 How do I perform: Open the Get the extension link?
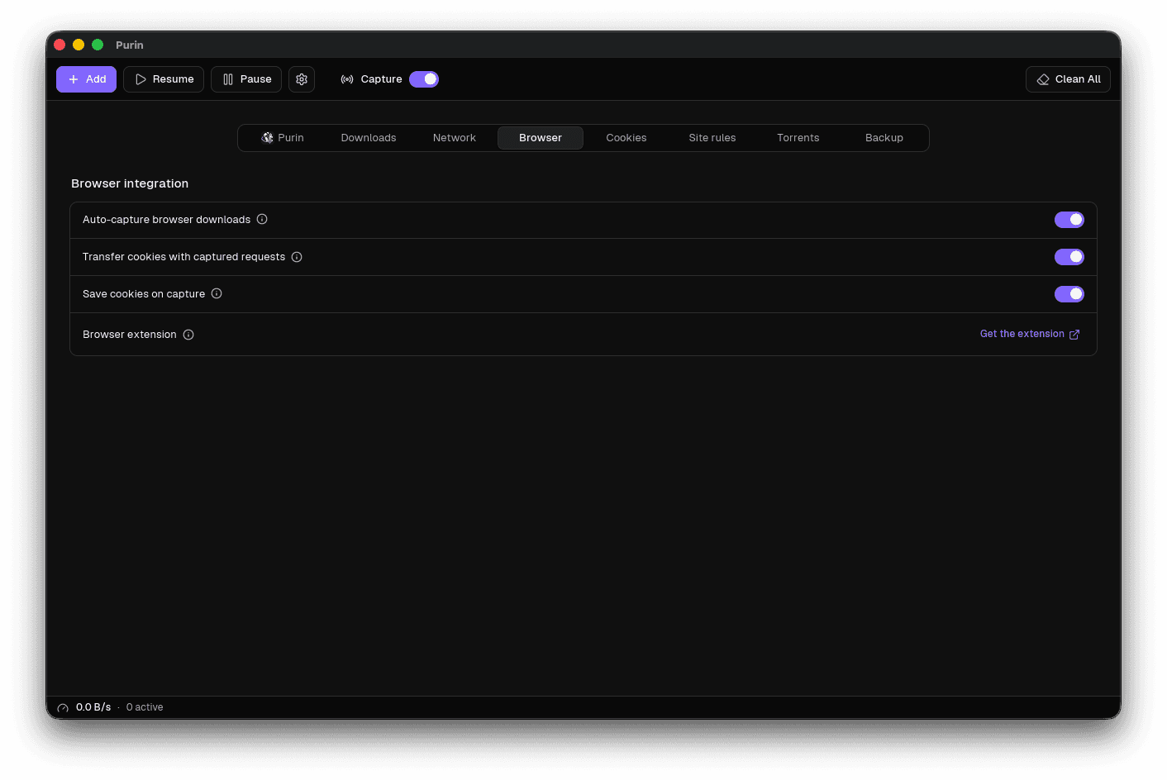click(1030, 334)
